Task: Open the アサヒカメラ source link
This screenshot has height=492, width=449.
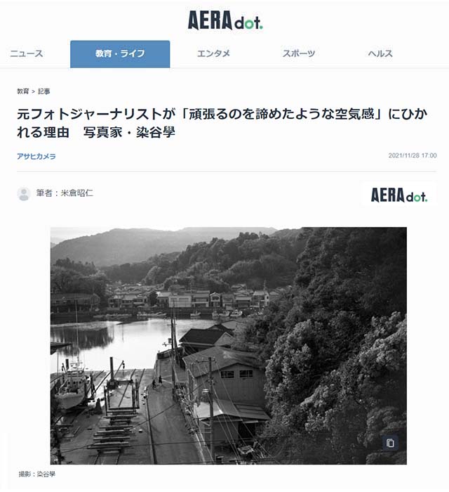Action: coord(36,156)
